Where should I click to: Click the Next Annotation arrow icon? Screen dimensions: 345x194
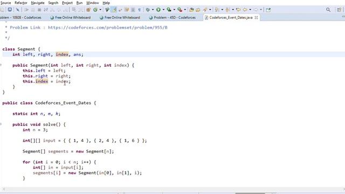[217, 10]
